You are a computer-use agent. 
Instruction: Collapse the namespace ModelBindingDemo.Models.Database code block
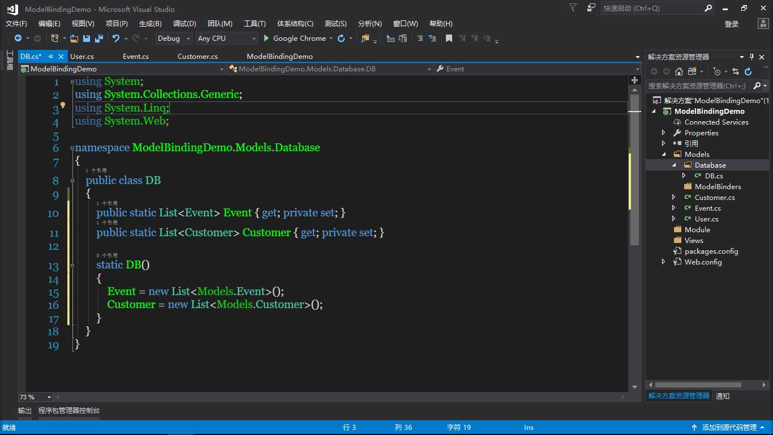tap(72, 148)
